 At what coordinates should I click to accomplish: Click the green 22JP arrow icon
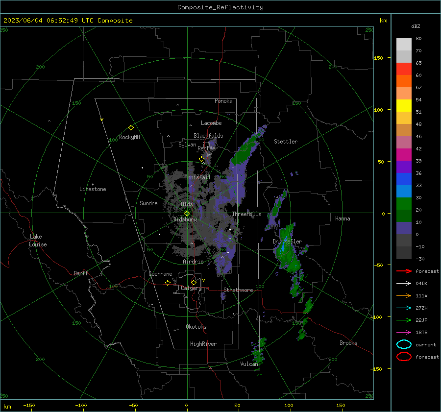point(404,320)
